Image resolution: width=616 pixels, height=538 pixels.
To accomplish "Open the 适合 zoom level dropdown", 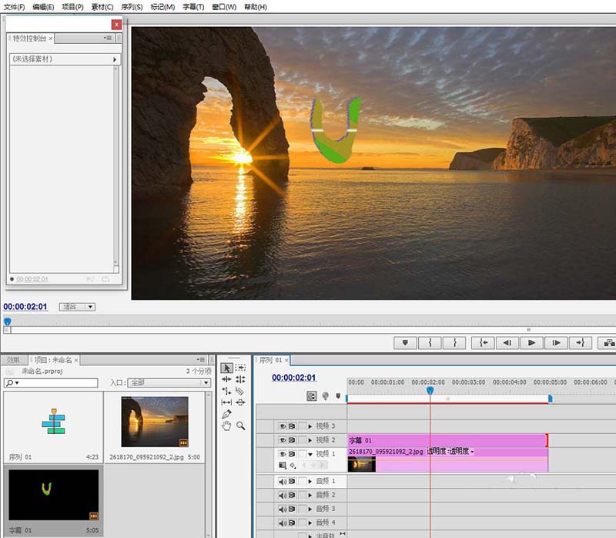I will [77, 307].
